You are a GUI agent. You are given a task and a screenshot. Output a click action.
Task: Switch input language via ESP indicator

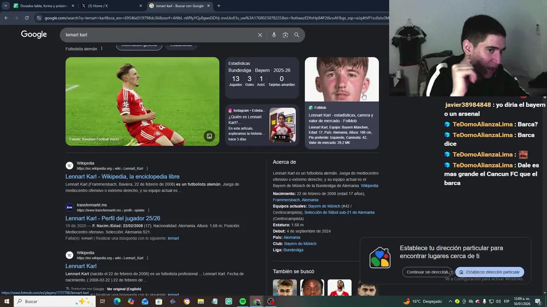[507, 301]
